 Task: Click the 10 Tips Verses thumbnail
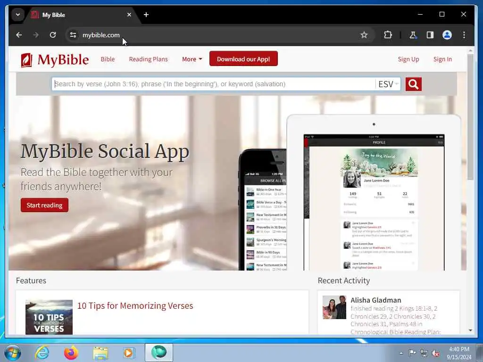point(49,317)
